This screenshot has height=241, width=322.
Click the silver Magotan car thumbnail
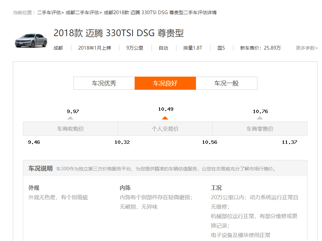click(x=31, y=41)
